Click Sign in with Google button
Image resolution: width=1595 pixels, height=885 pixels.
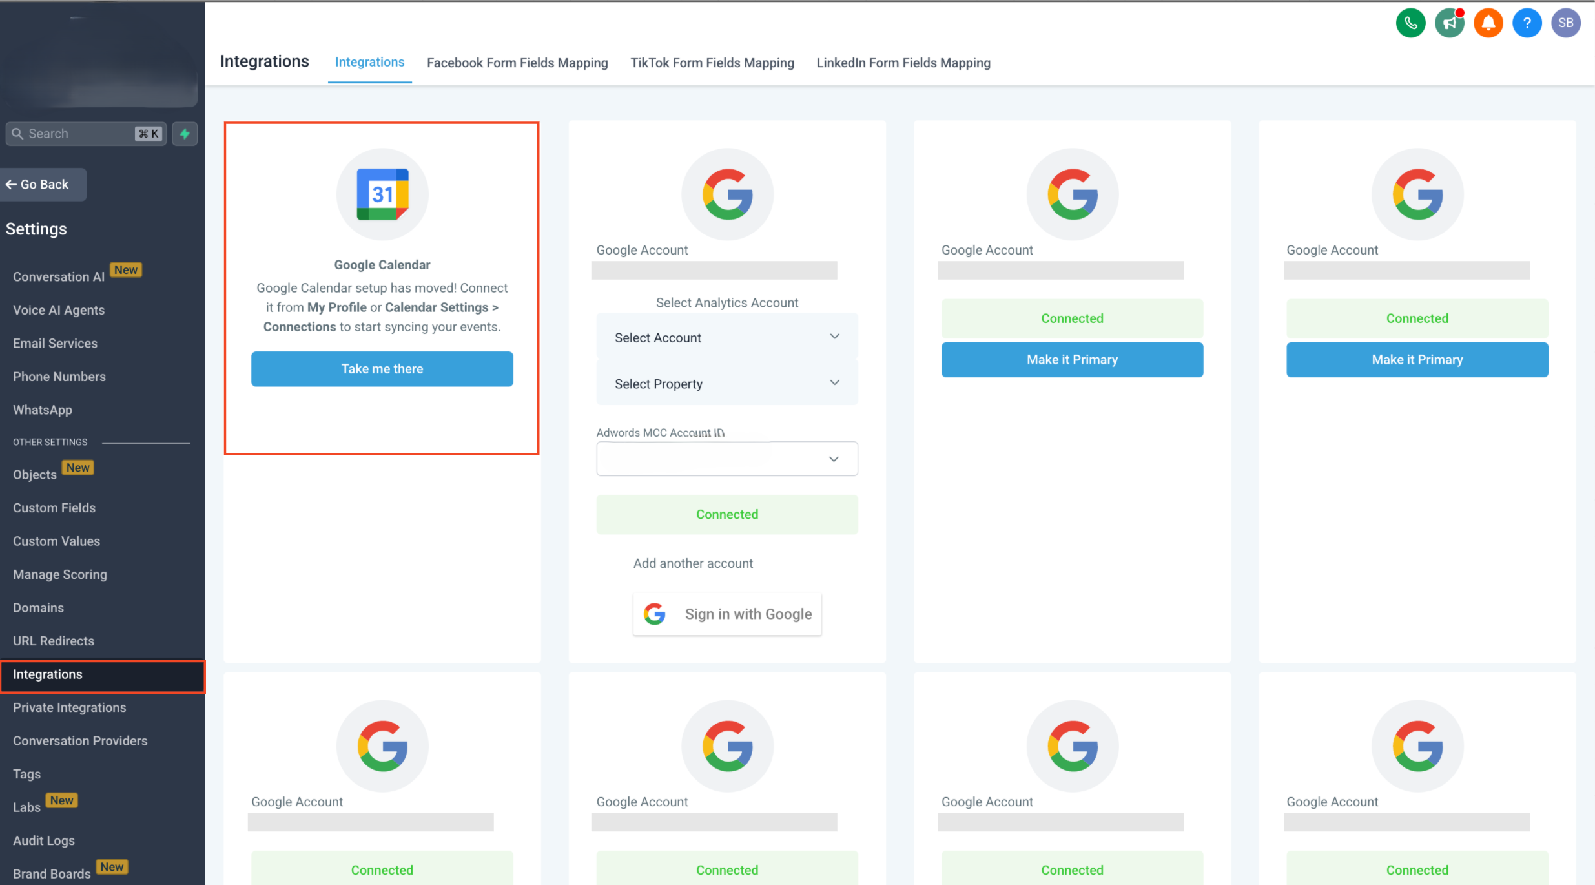[x=727, y=614]
